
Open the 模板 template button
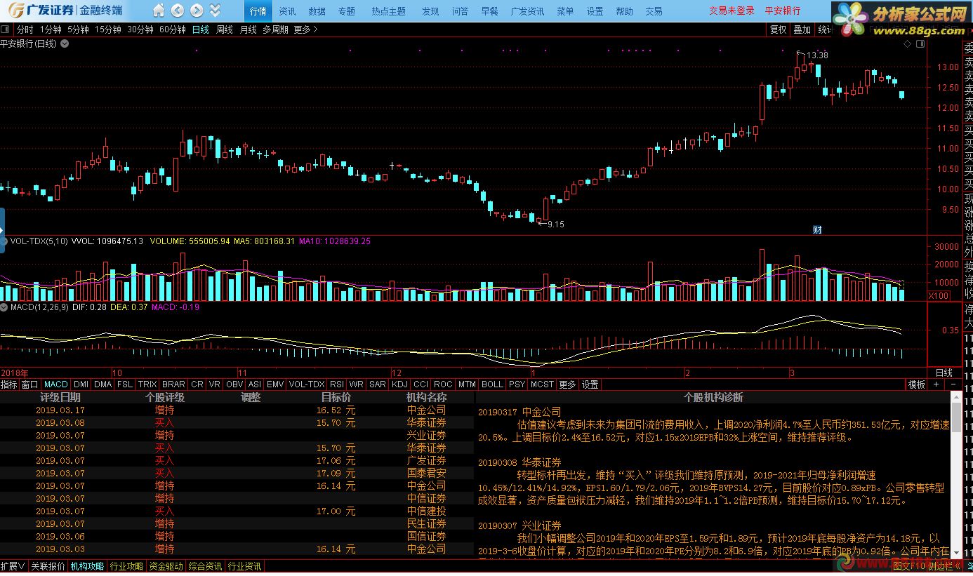pyautogui.click(x=916, y=384)
